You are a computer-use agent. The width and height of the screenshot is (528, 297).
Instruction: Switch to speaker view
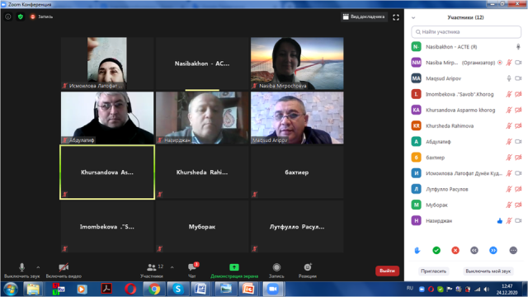click(x=364, y=16)
